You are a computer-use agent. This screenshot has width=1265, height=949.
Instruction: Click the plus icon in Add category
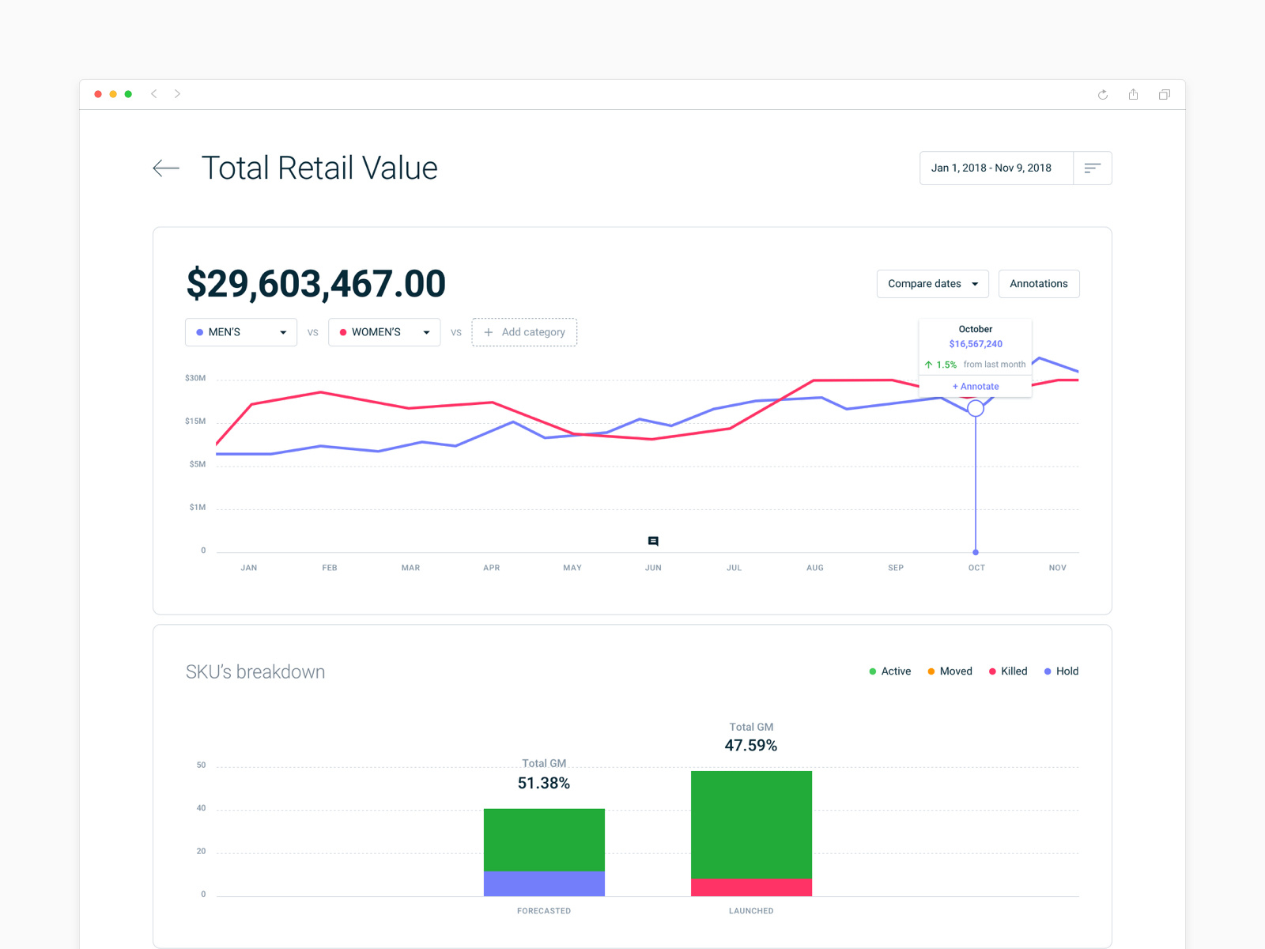click(489, 332)
